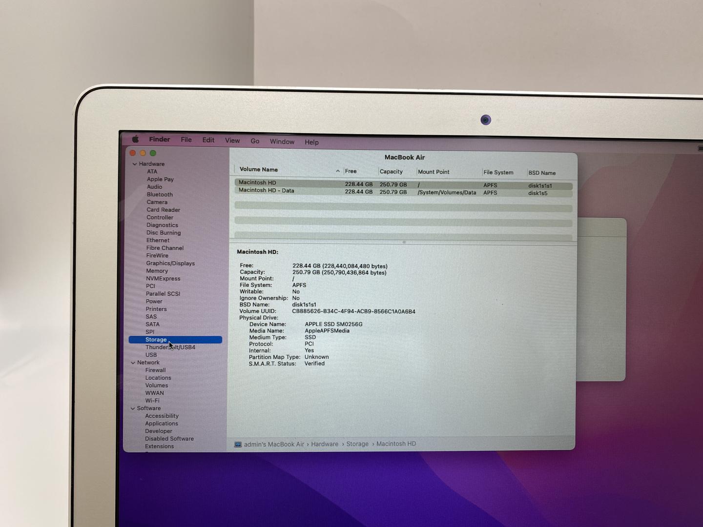Select Bluetooth in sidebar
Screen dimensions: 703x527
pos(160,194)
